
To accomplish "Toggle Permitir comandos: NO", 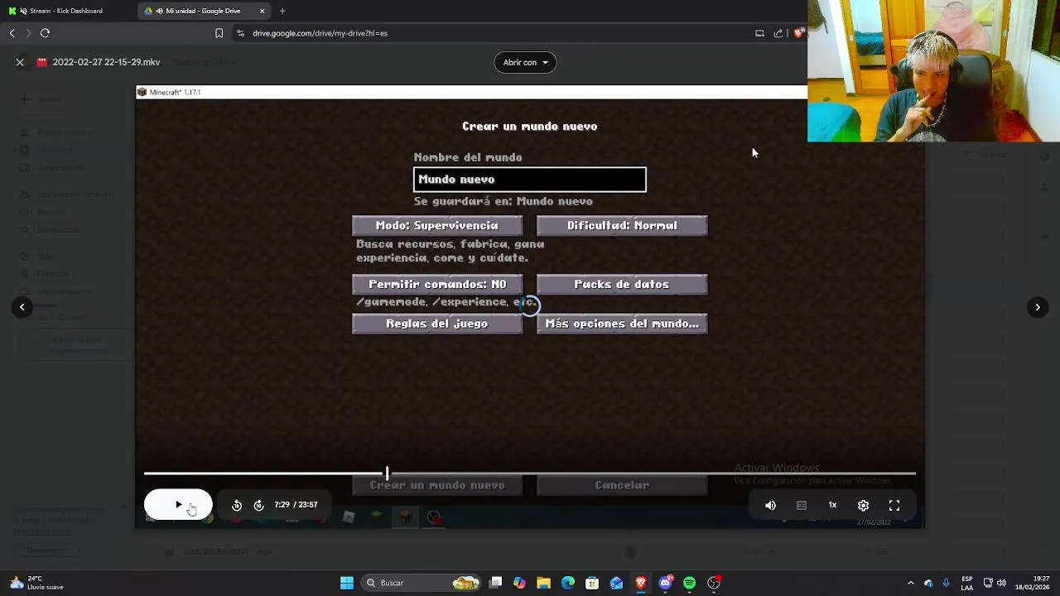I will [437, 284].
